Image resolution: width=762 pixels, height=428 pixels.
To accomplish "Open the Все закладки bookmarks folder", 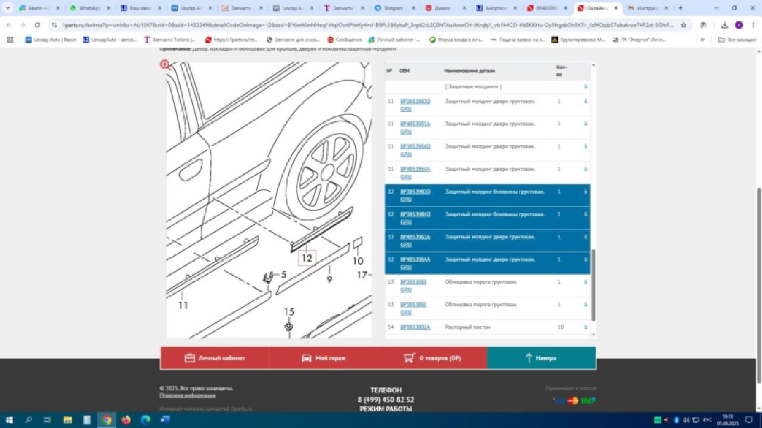I will click(736, 40).
